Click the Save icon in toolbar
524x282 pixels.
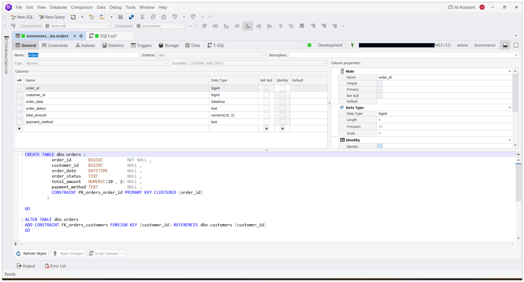pos(121,17)
